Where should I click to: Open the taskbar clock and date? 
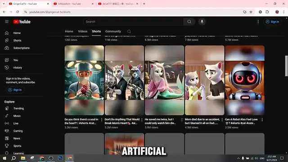click(x=271, y=158)
